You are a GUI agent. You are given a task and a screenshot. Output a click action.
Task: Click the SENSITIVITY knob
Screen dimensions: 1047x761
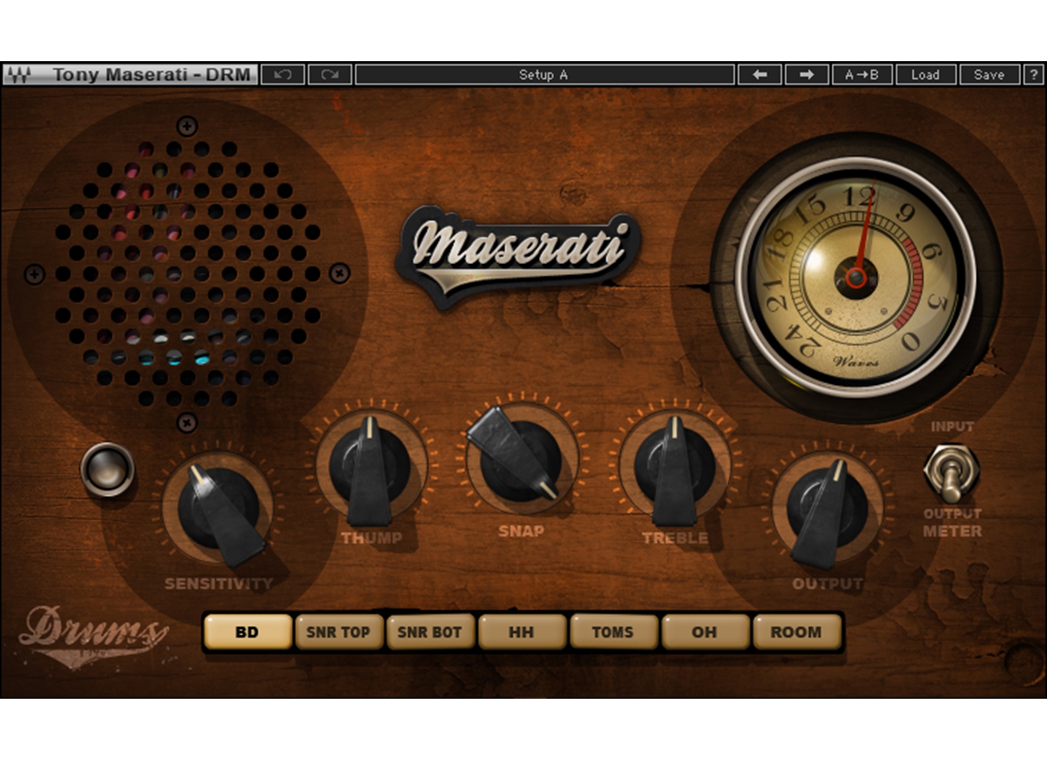(218, 507)
